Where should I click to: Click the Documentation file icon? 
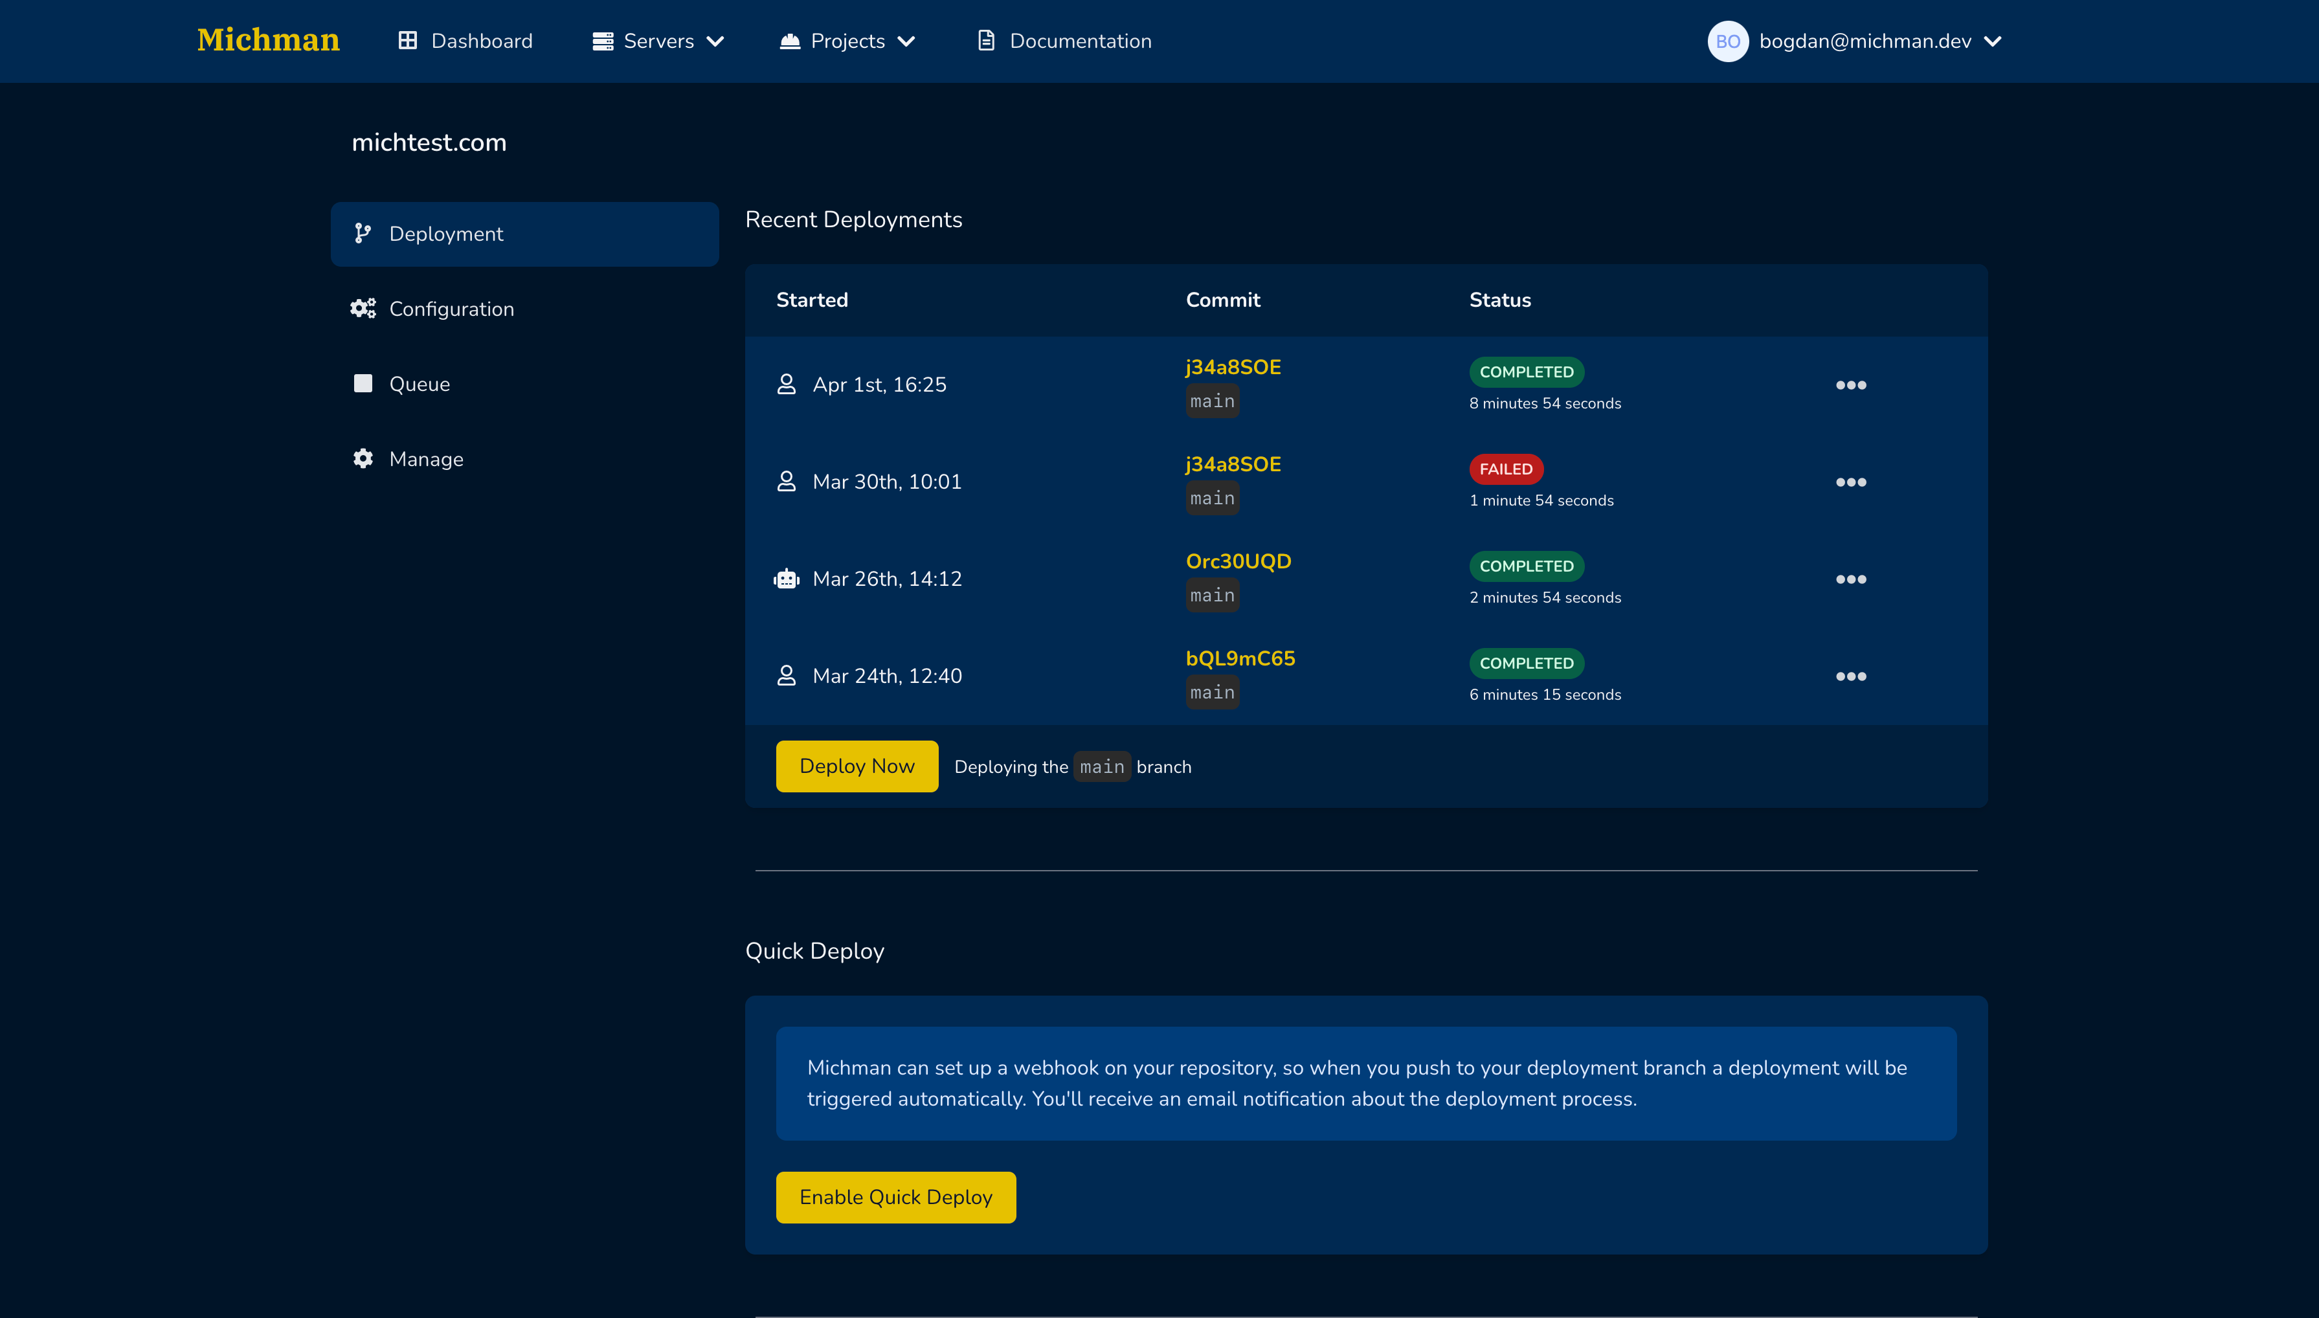click(987, 41)
